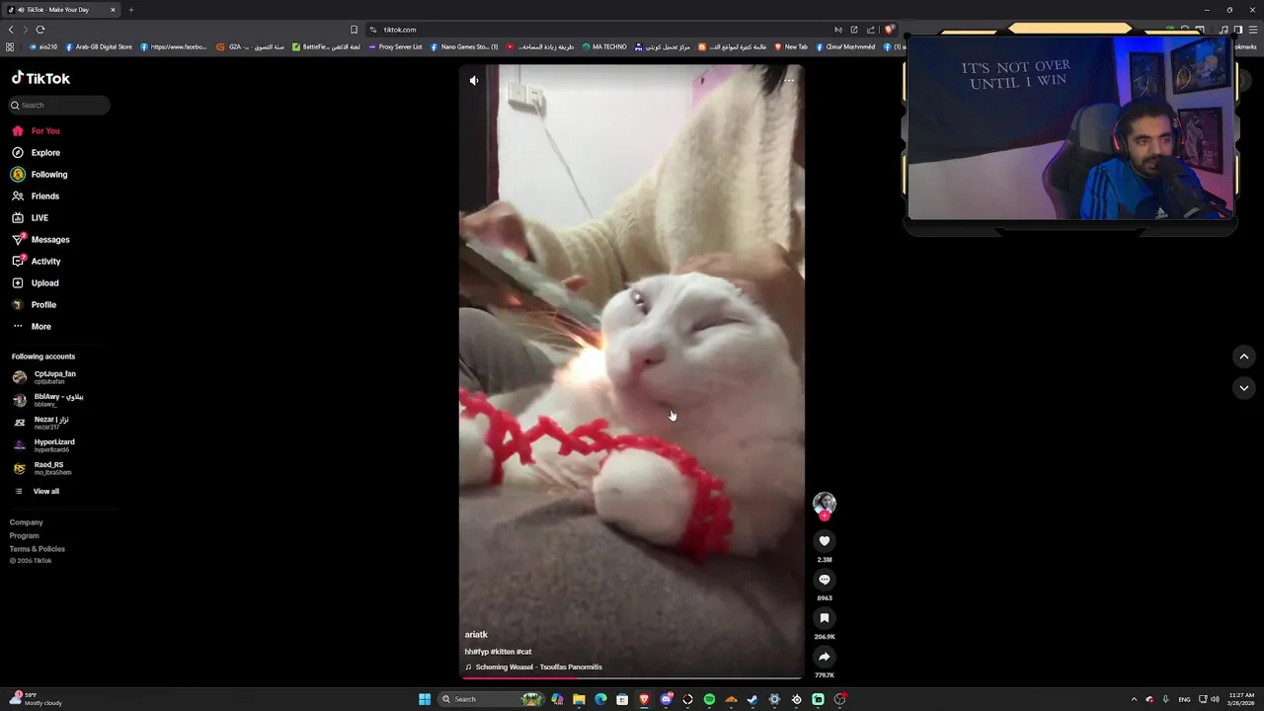The image size is (1264, 711).
Task: Go to previous video with up chevron
Action: 1244,356
